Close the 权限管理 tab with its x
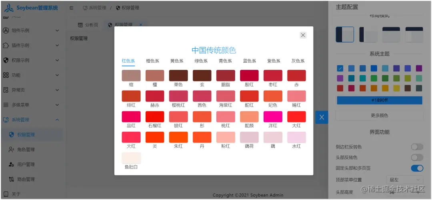432x200 pixels. pos(141,25)
